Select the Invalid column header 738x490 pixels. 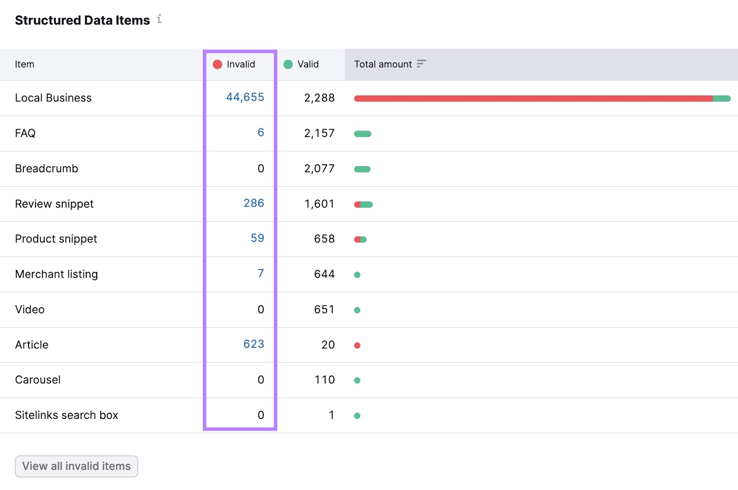[x=240, y=64]
